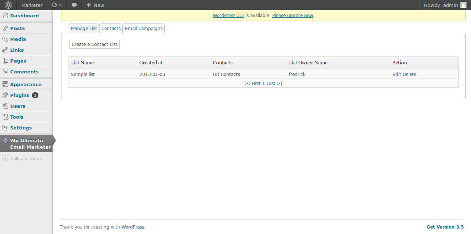Open the Comments menu item
This screenshot has height=234, width=471.
click(x=24, y=72)
